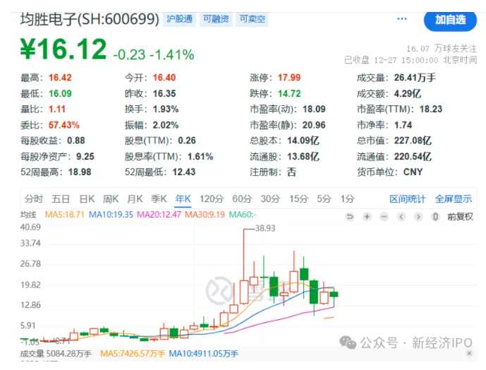Click the 跌停 value 14.72
The height and width of the screenshot is (370, 486).
[x=289, y=93]
